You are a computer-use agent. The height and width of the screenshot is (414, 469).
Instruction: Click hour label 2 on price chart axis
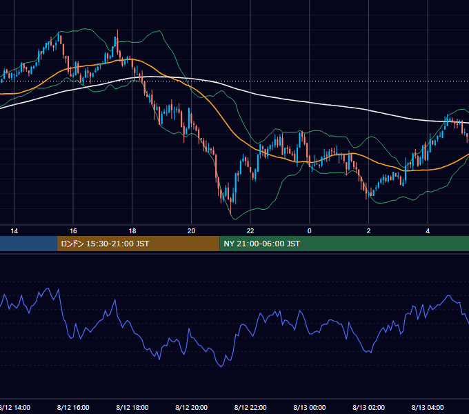(x=368, y=231)
